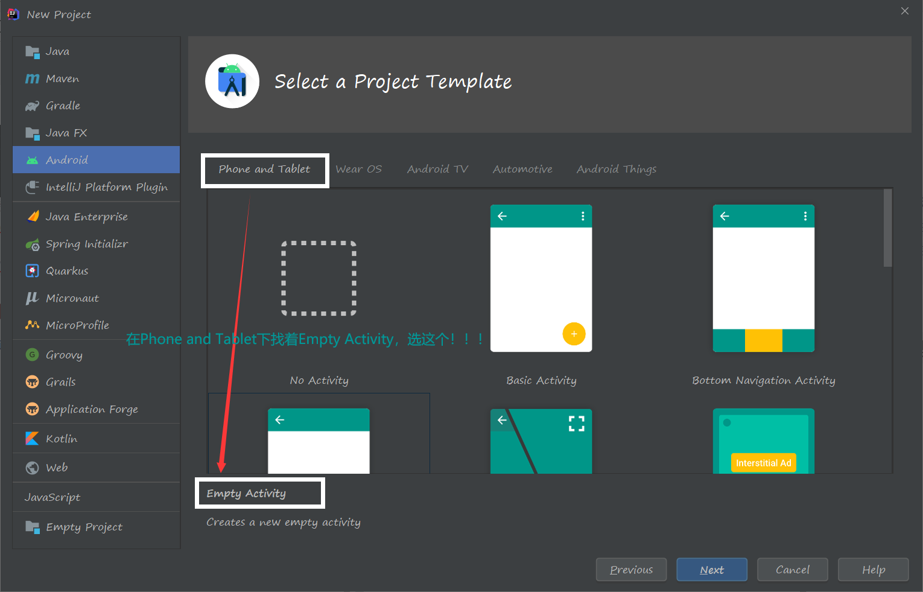
Task: Click the Quarkus icon
Action: [33, 271]
